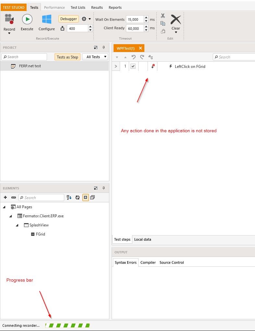The width and height of the screenshot is (255, 331).
Task: Open the Compiler output tab
Action: point(148,262)
